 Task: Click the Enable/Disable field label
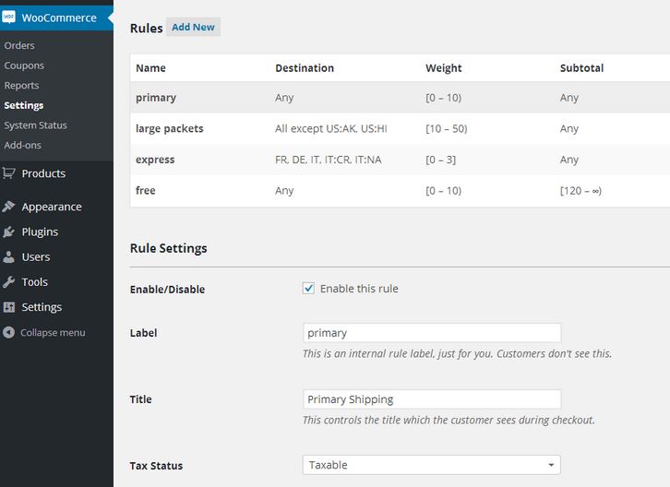(x=168, y=290)
